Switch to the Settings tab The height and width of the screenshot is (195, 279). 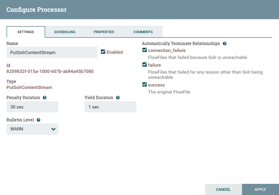point(25,32)
